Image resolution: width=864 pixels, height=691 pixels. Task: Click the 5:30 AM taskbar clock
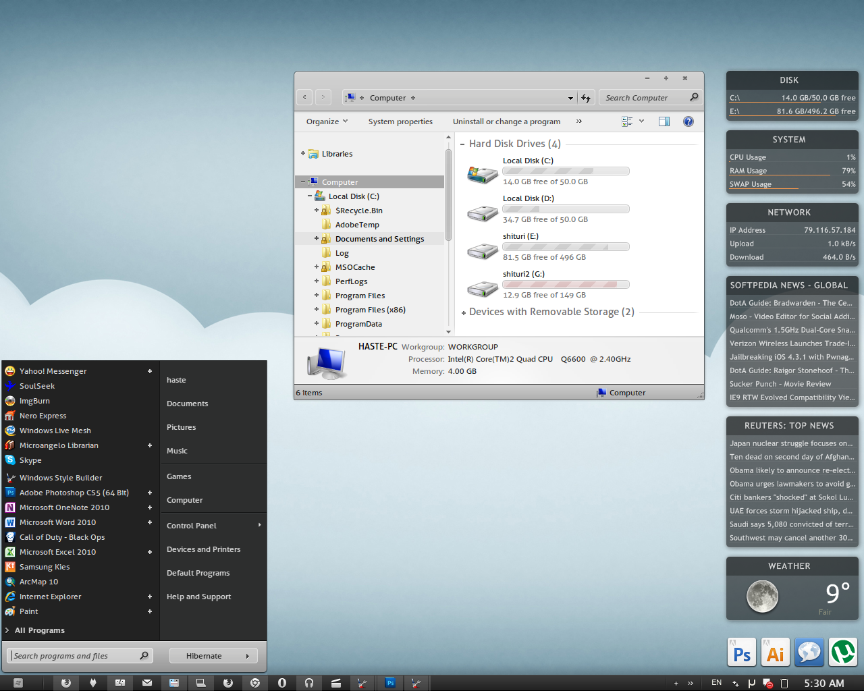[824, 683]
